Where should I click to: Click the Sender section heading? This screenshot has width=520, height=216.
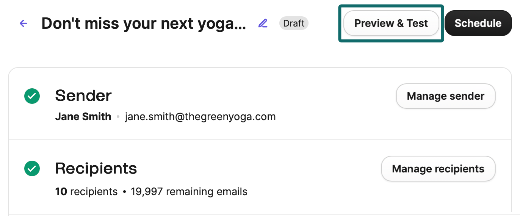tap(83, 96)
